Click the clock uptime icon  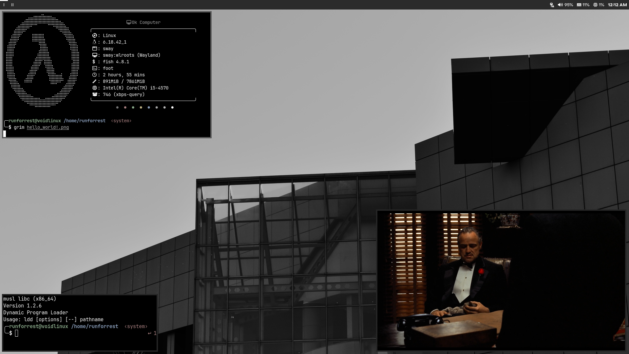point(94,75)
